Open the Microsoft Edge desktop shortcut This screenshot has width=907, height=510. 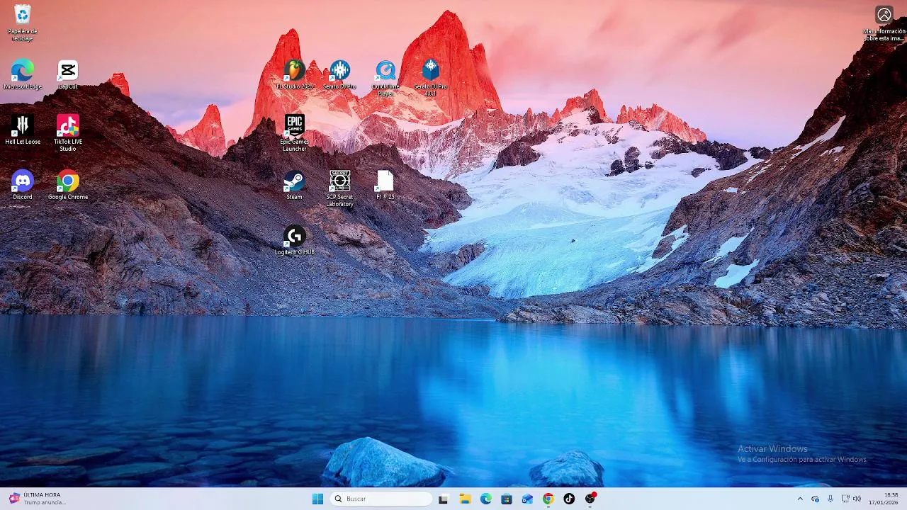coord(23,74)
